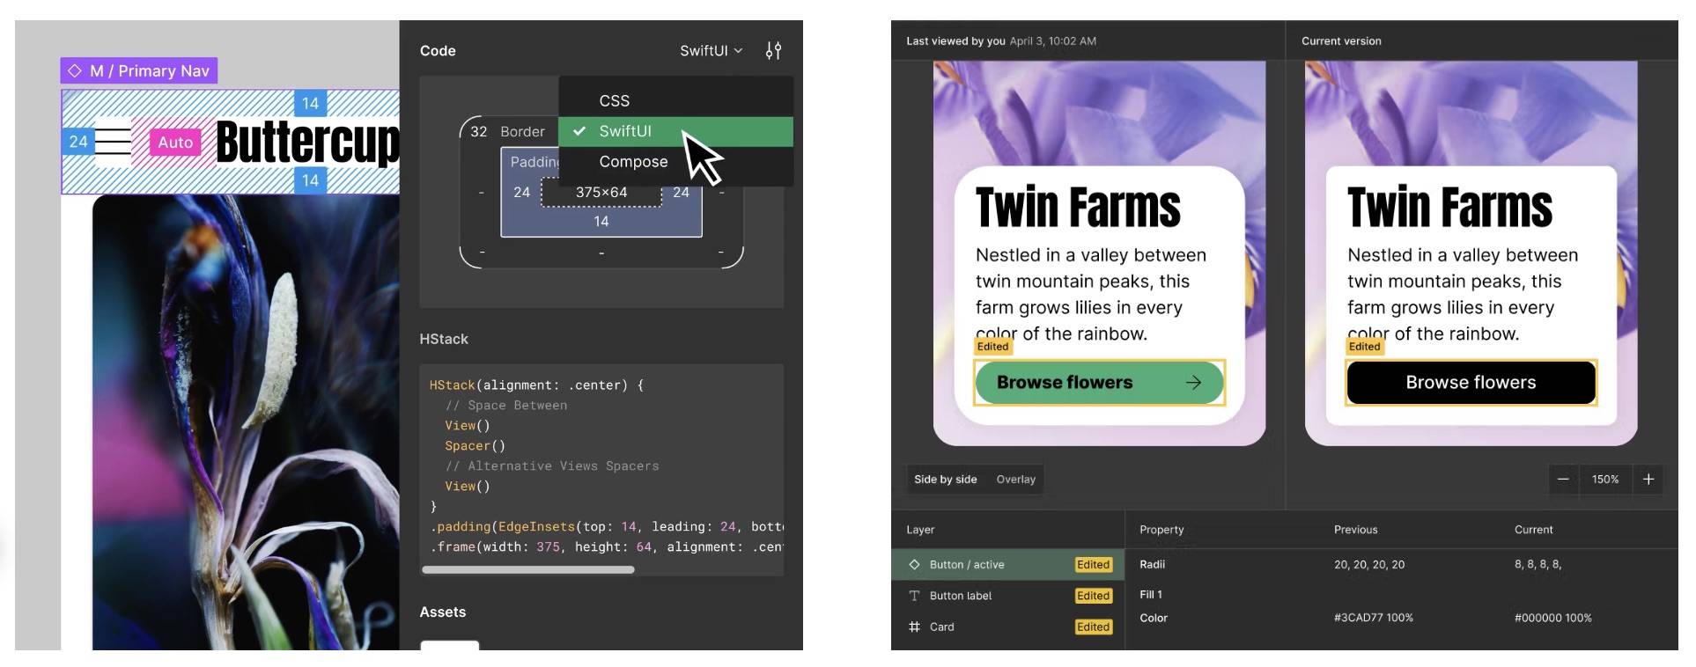The height and width of the screenshot is (667, 1696).
Task: Zoom out with the minus icon
Action: coord(1563,480)
